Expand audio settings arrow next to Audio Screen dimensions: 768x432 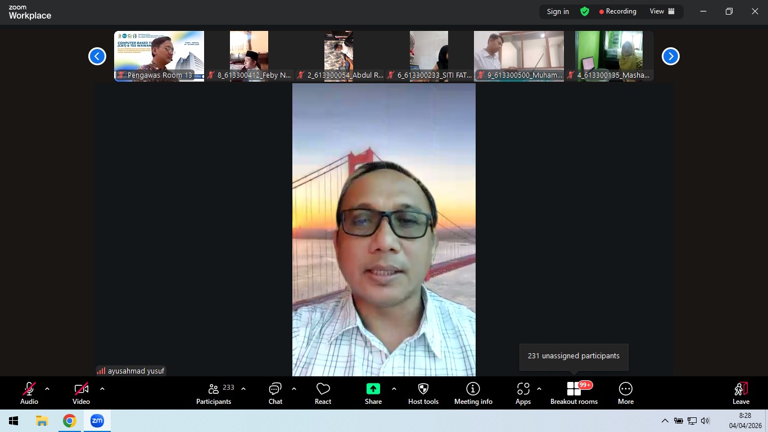[47, 389]
